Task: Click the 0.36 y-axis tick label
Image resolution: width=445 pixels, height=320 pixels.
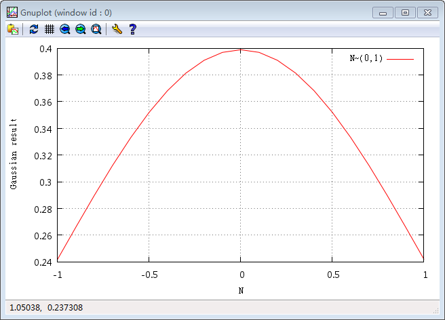Action: tap(43, 102)
